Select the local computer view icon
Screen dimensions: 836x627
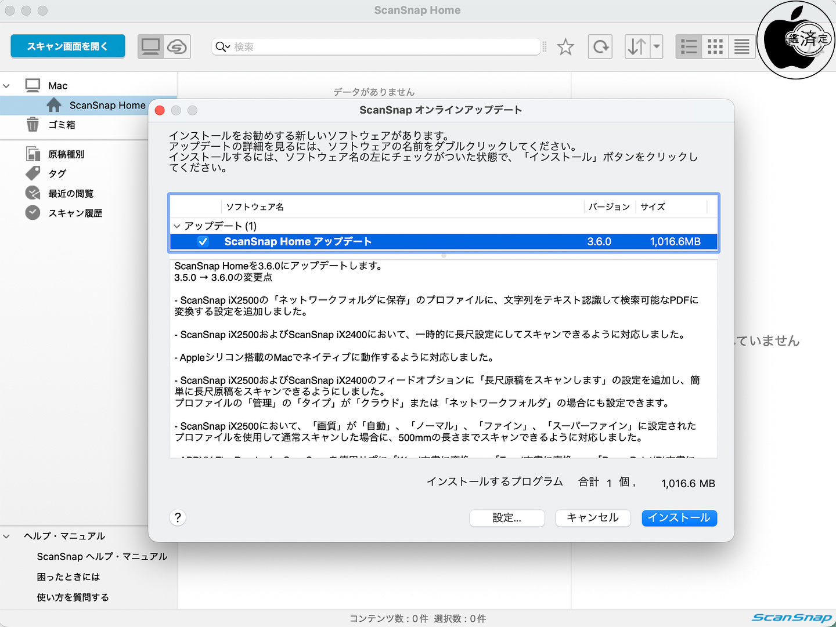point(151,47)
